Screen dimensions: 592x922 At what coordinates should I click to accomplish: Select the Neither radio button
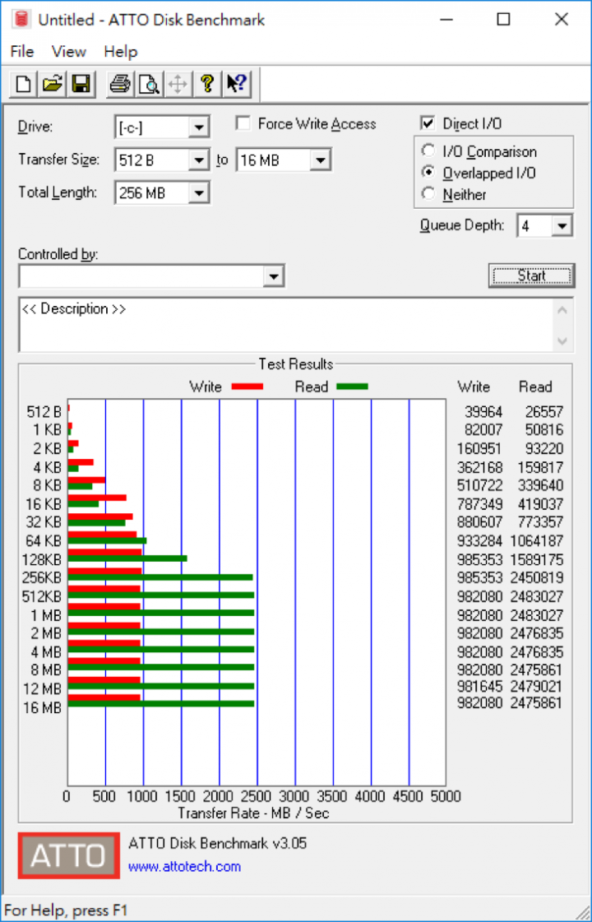click(428, 193)
